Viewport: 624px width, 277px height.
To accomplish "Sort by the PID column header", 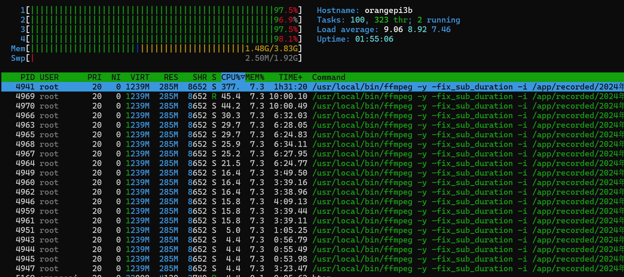I will (28, 77).
